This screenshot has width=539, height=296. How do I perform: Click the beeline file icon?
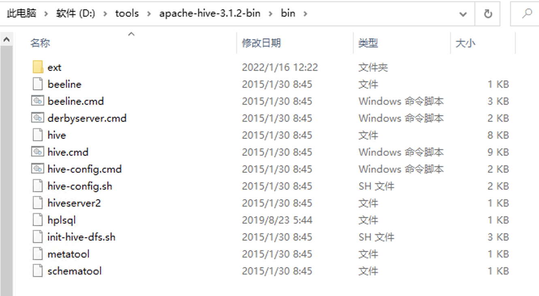click(37, 84)
